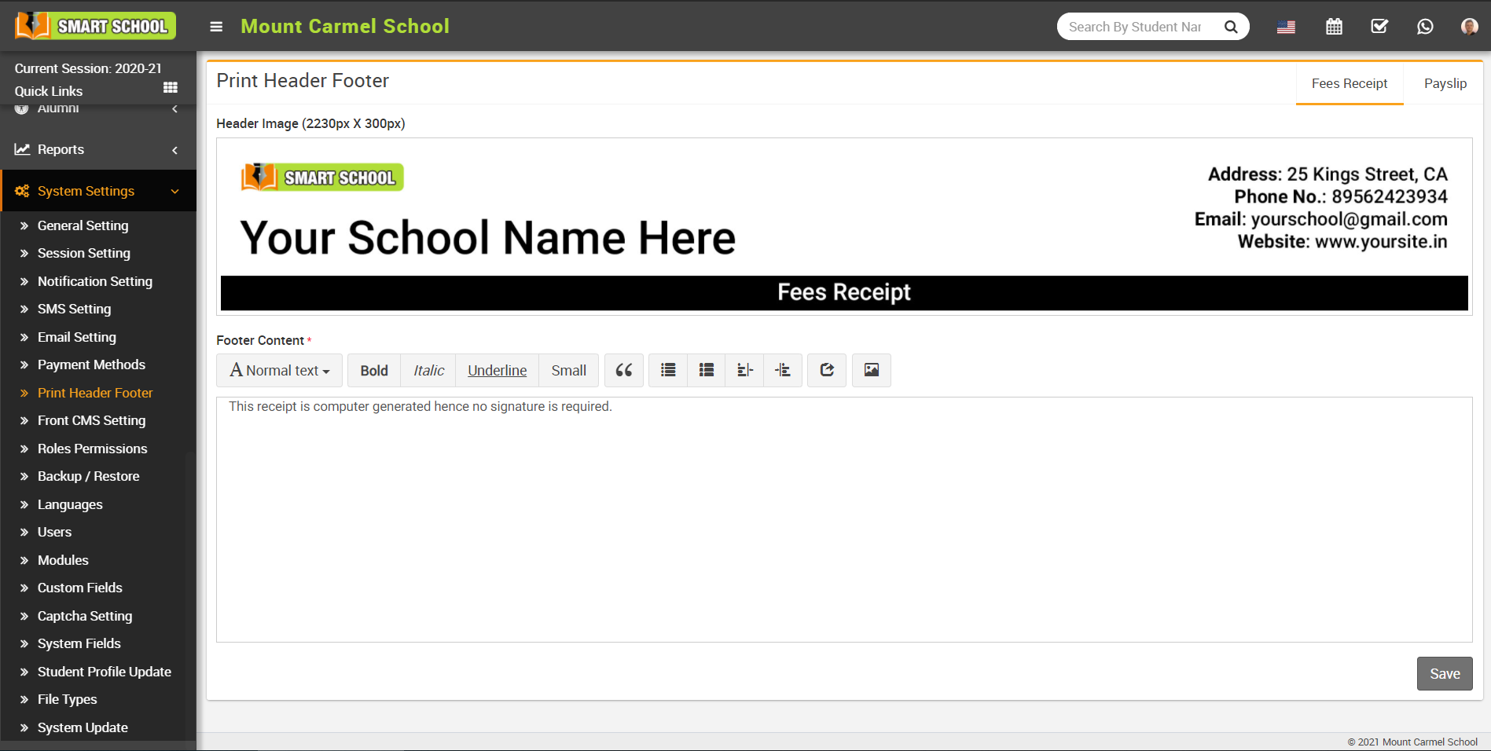Open the task checklist icon

[1379, 27]
